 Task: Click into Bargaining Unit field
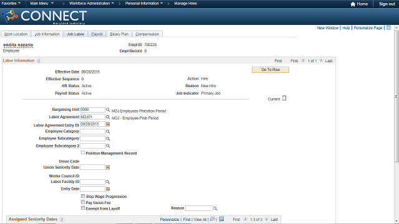pos(93,110)
